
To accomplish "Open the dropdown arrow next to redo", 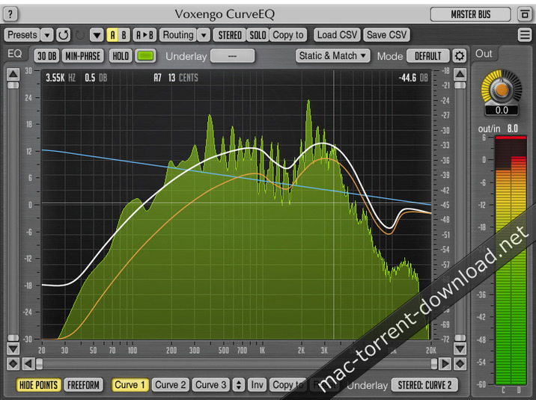I will [97, 35].
